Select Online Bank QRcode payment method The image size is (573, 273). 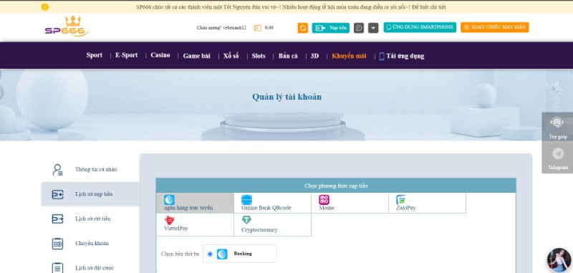pyautogui.click(x=272, y=203)
